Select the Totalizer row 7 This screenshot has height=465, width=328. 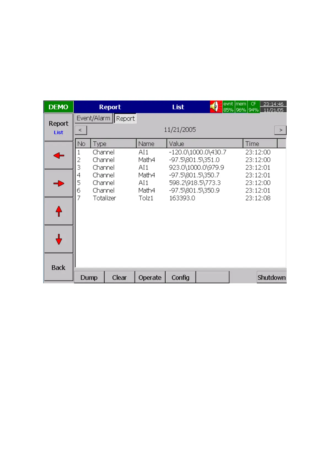(181, 198)
